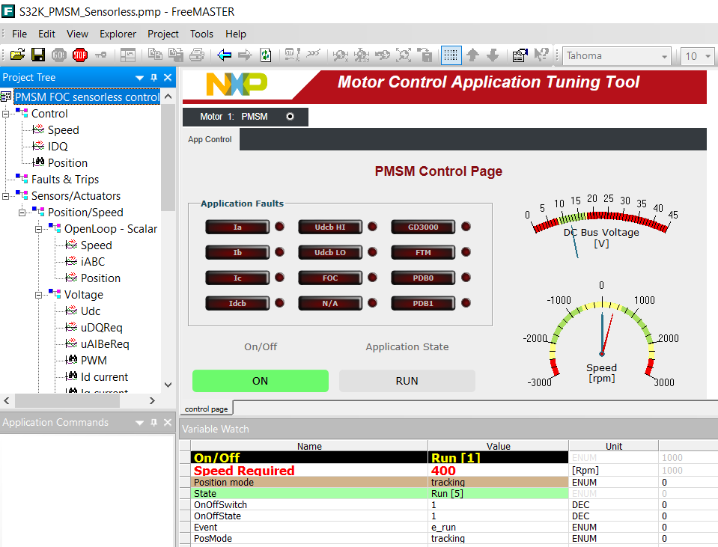Click the Speed rpm gauge
Image resolution: width=718 pixels, height=547 pixels.
click(x=601, y=337)
